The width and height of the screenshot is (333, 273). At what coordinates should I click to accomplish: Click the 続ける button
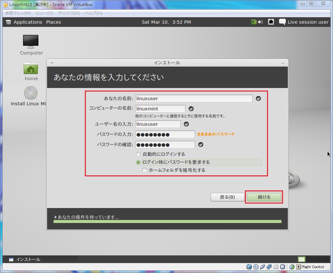264,197
